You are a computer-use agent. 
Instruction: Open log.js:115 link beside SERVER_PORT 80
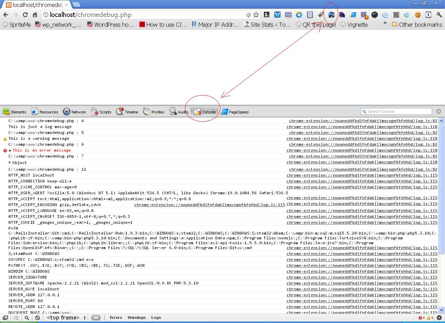(362, 301)
